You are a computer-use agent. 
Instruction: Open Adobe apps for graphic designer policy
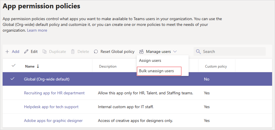click(53, 121)
